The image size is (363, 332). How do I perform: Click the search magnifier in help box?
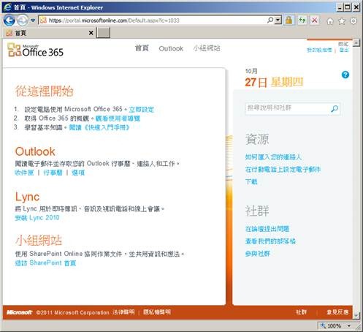(x=335, y=108)
